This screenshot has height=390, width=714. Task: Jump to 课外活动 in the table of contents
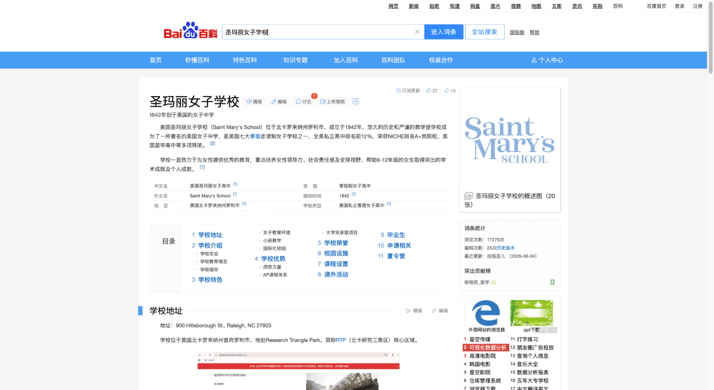coord(336,274)
